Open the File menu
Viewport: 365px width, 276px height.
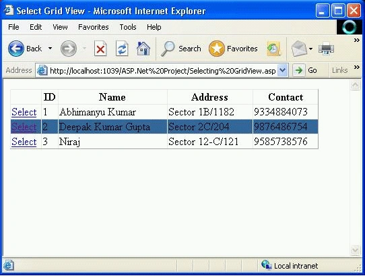(13, 27)
